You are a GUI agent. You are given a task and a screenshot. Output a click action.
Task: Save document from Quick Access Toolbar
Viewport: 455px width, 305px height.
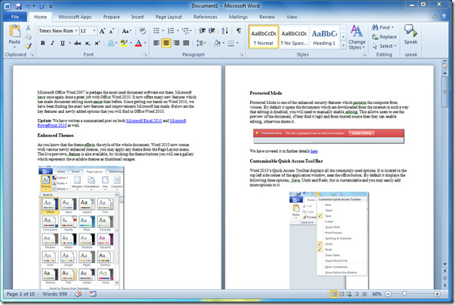(x=18, y=6)
